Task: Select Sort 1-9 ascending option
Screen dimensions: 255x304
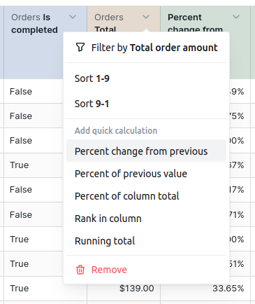Action: pyautogui.click(x=146, y=78)
